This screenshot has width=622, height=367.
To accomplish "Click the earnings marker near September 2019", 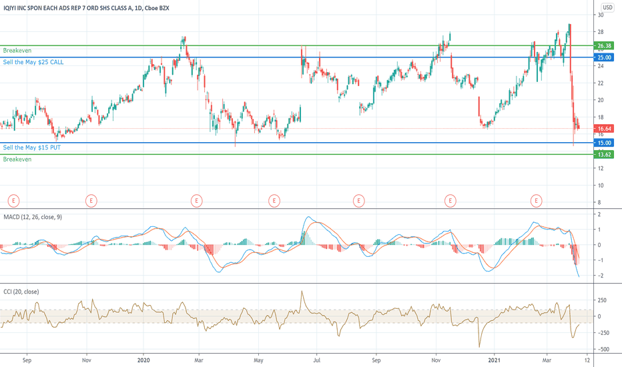I will coord(13,201).
